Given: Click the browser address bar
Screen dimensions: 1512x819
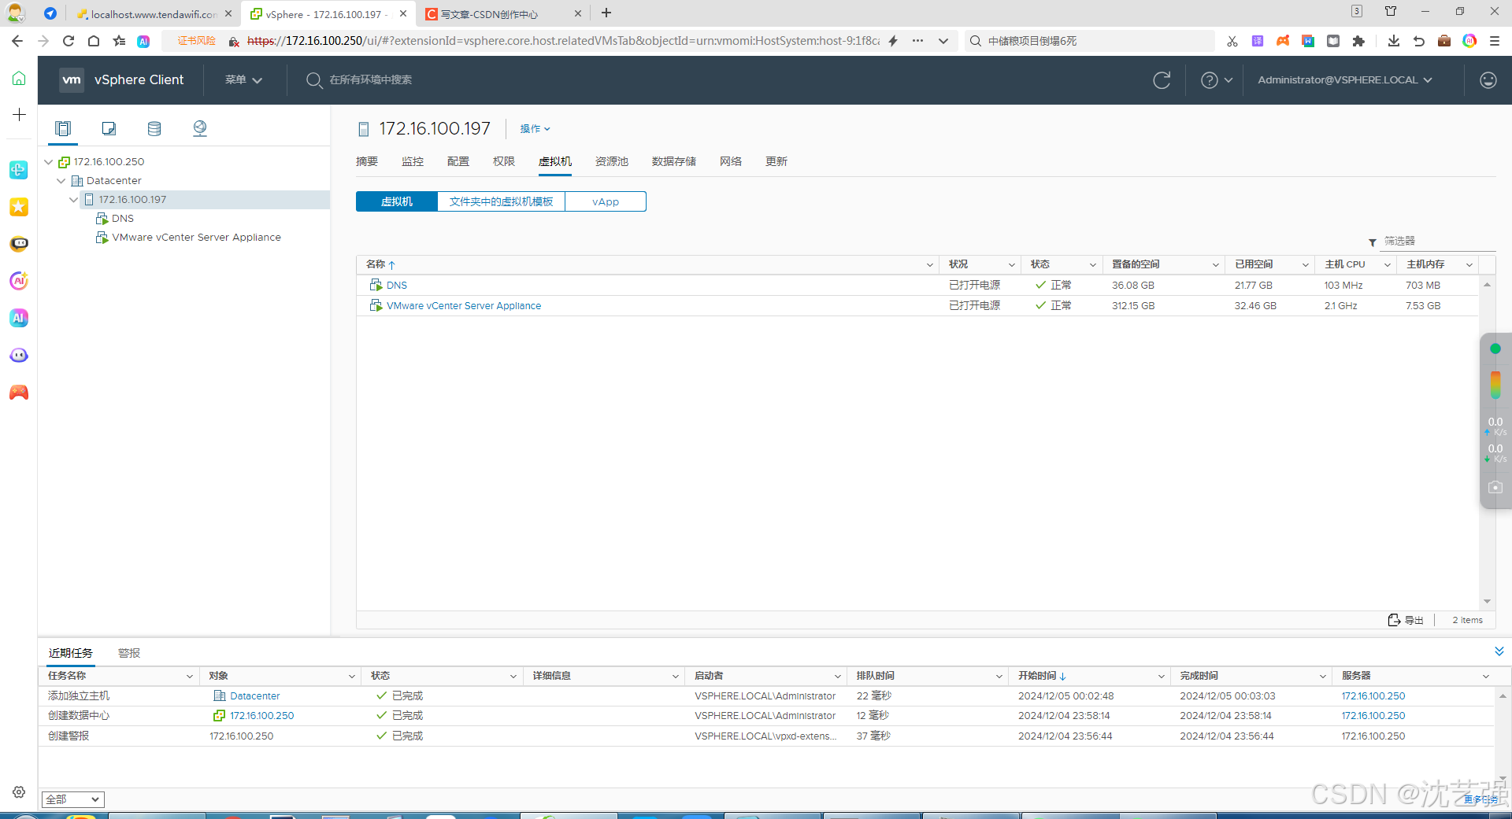Looking at the screenshot, I should [563, 41].
